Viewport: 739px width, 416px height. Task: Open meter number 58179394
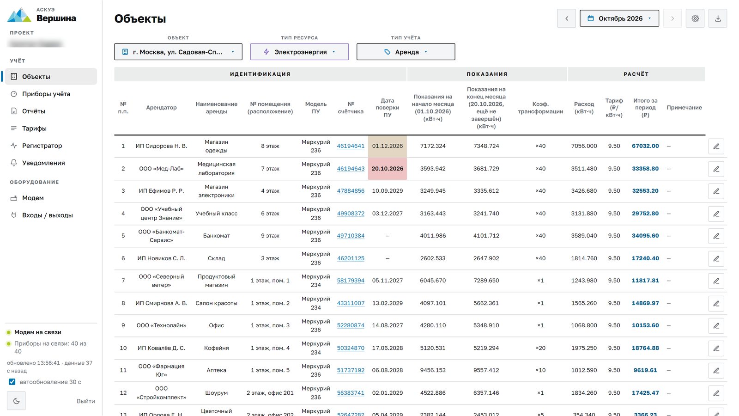pyautogui.click(x=351, y=281)
